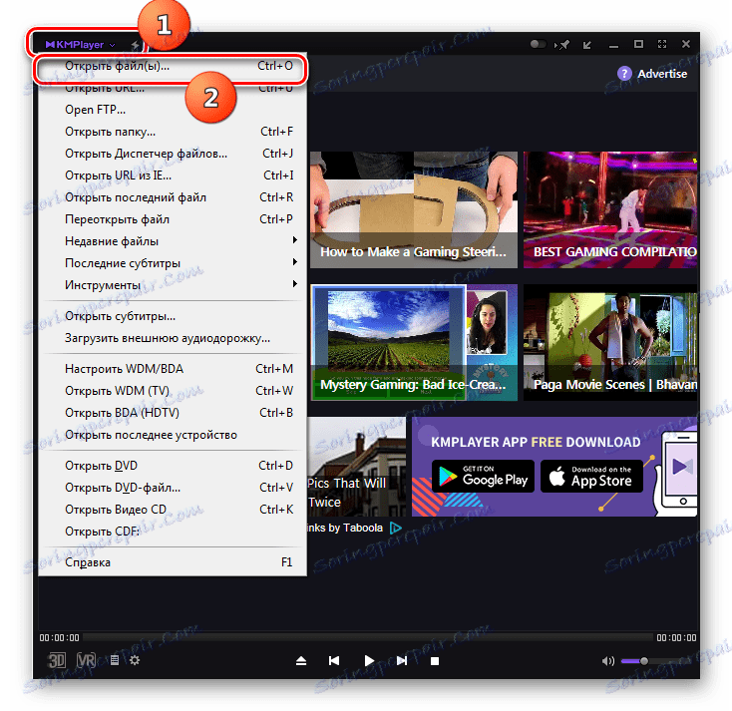Select "Открыть Видео CD" menu item
The width and height of the screenshot is (732, 711).
pyautogui.click(x=172, y=510)
